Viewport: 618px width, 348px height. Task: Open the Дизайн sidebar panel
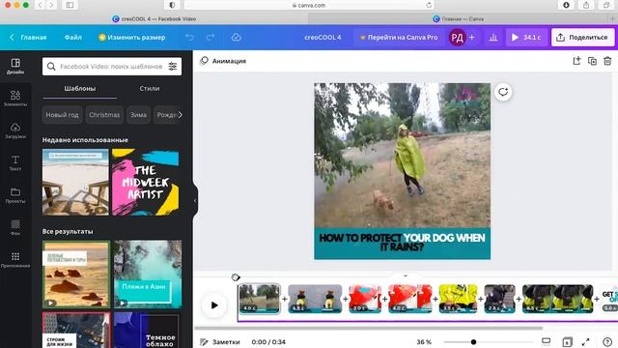point(15,67)
